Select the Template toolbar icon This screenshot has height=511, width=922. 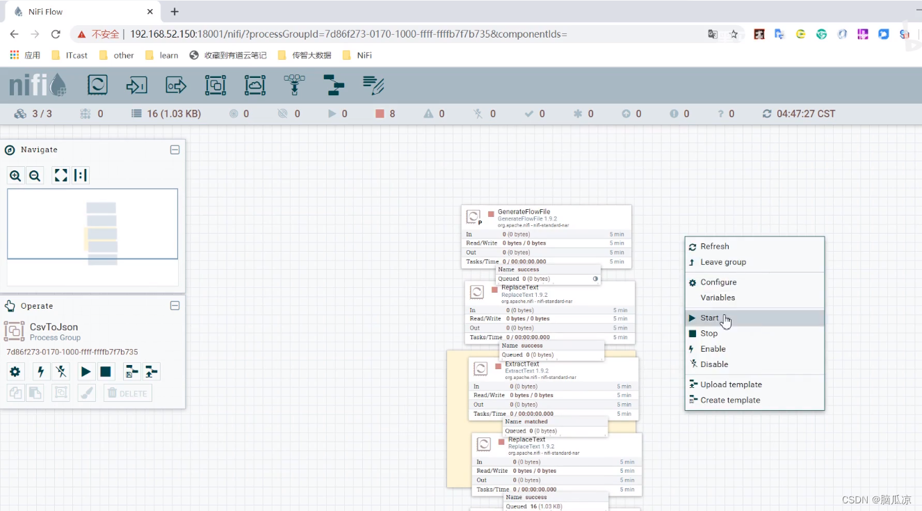[334, 86]
